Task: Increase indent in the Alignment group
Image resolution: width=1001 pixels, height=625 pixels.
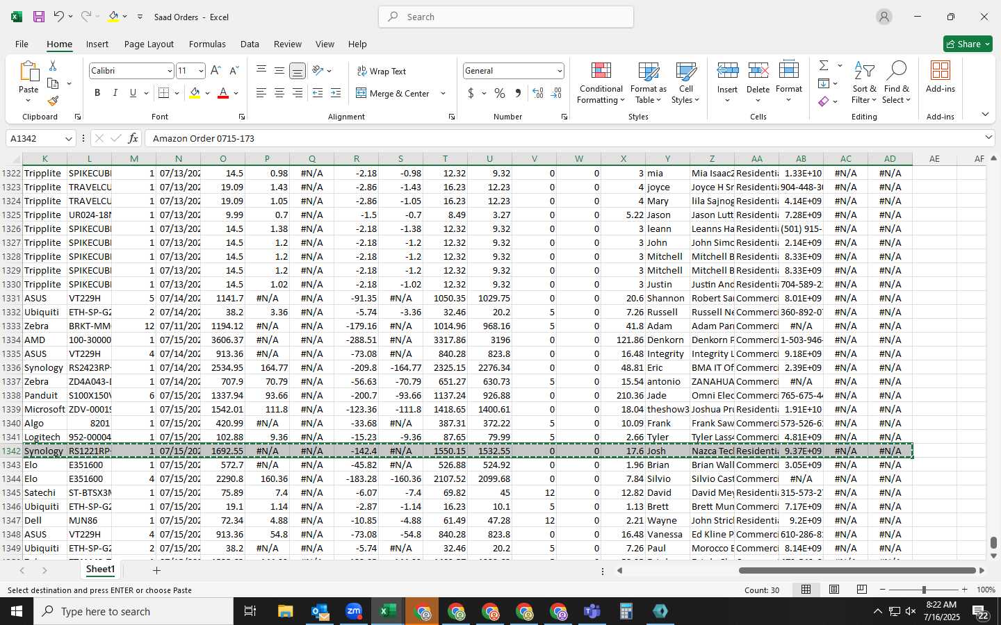Action: tap(336, 93)
